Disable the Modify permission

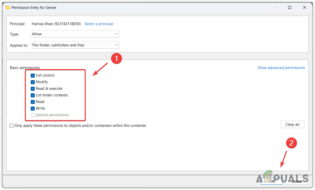pyautogui.click(x=32, y=82)
